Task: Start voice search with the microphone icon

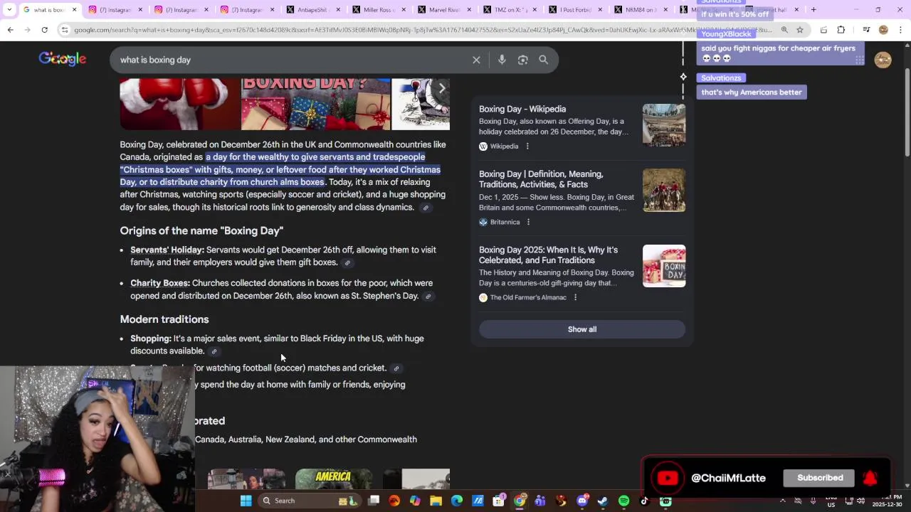Action: click(502, 60)
